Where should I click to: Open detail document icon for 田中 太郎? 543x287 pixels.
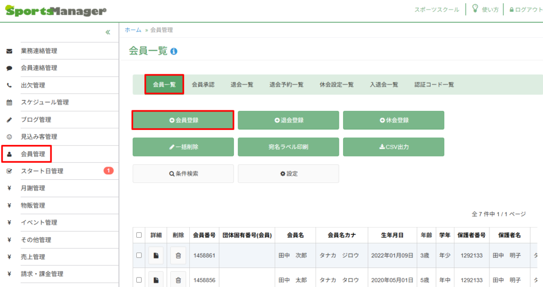[x=156, y=280]
